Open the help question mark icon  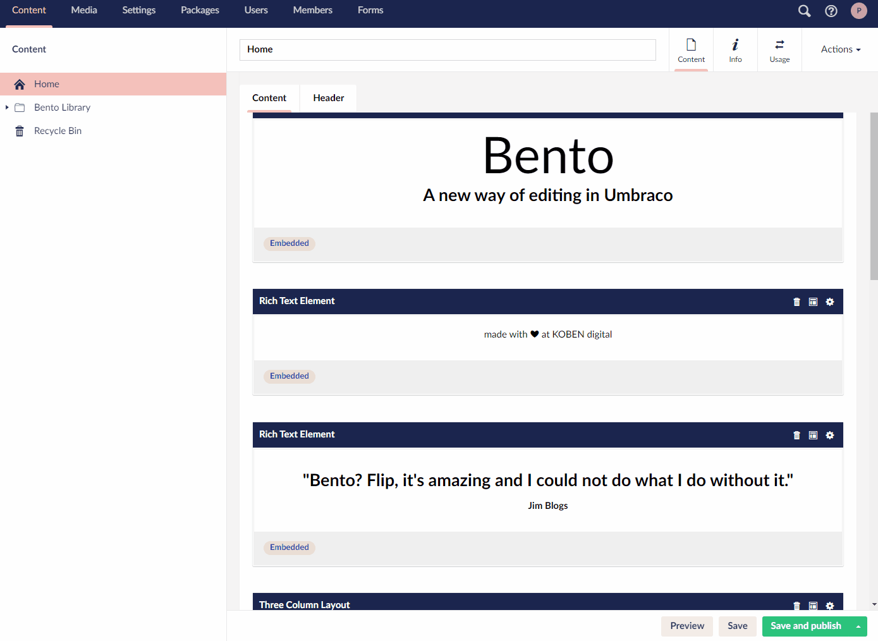click(831, 11)
